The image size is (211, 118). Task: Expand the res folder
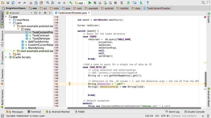pos(10,54)
